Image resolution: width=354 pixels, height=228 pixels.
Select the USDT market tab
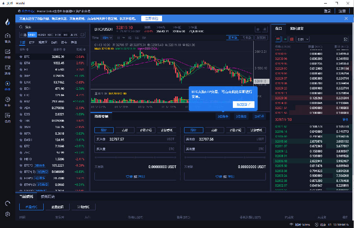coord(32,35)
